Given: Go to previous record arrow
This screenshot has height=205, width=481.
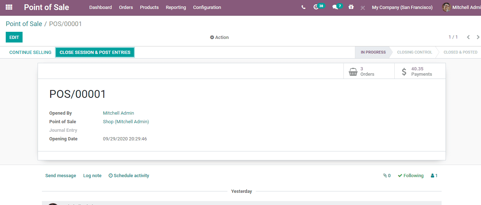Looking at the screenshot, I should [x=468, y=37].
